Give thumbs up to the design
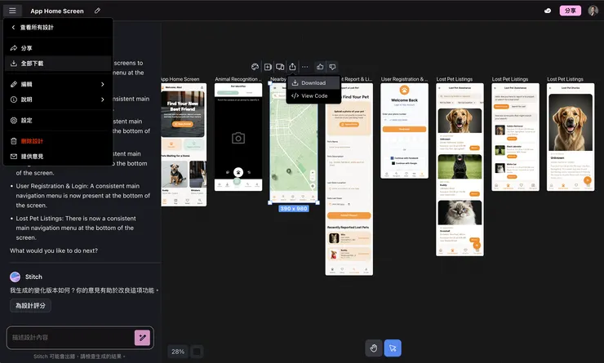Image resolution: width=604 pixels, height=363 pixels. coord(320,67)
